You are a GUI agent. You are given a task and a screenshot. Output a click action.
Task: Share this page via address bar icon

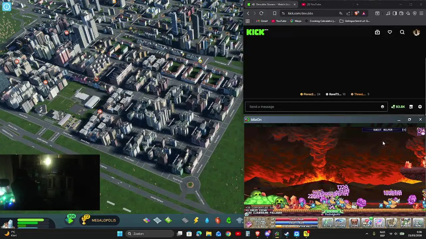[348, 13]
